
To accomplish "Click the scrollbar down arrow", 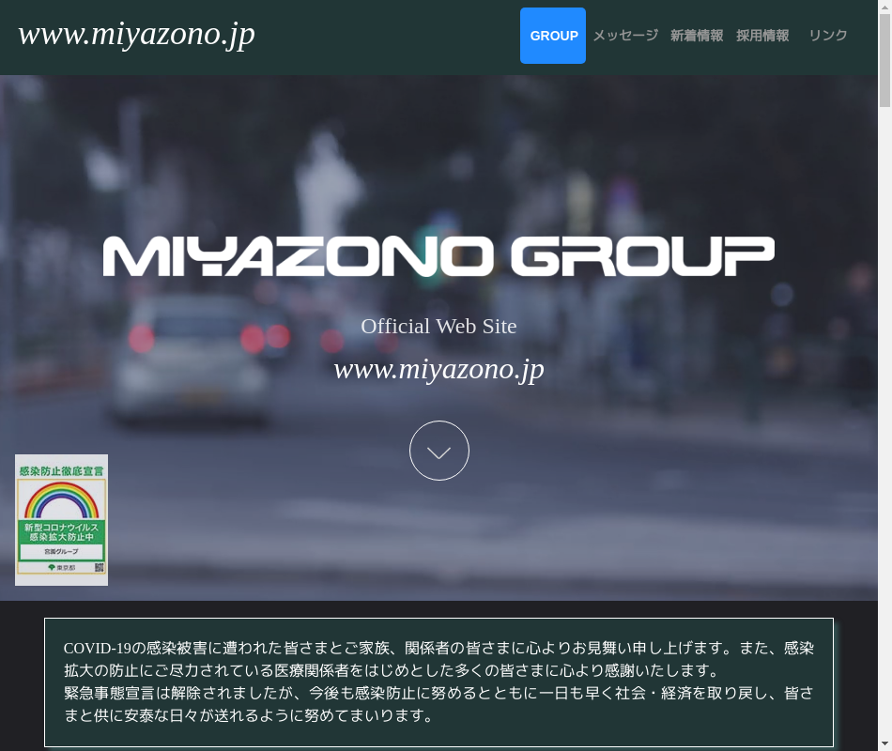I will pyautogui.click(x=885, y=744).
